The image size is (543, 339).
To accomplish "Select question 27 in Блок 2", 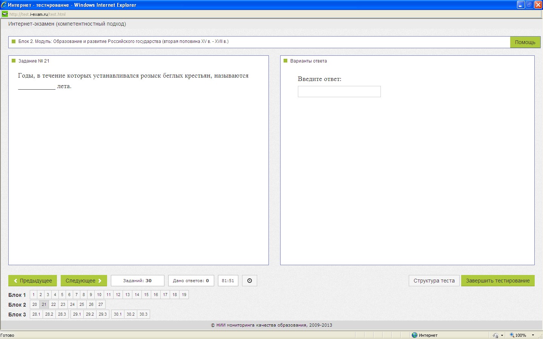I will [101, 304].
